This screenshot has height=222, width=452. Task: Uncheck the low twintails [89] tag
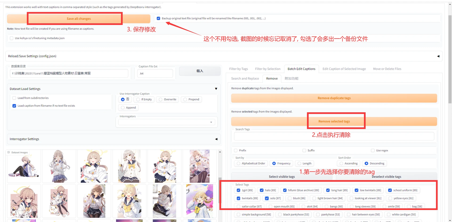(x=357, y=190)
